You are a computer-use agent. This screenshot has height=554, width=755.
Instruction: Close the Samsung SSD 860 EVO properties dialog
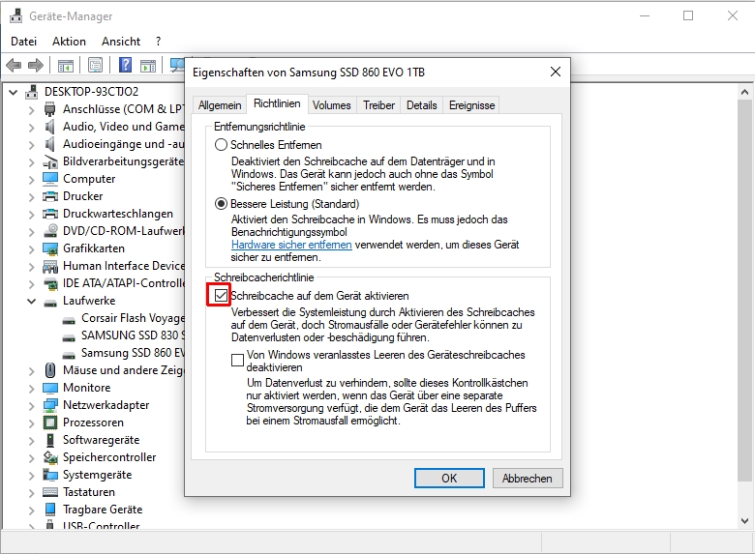click(556, 73)
